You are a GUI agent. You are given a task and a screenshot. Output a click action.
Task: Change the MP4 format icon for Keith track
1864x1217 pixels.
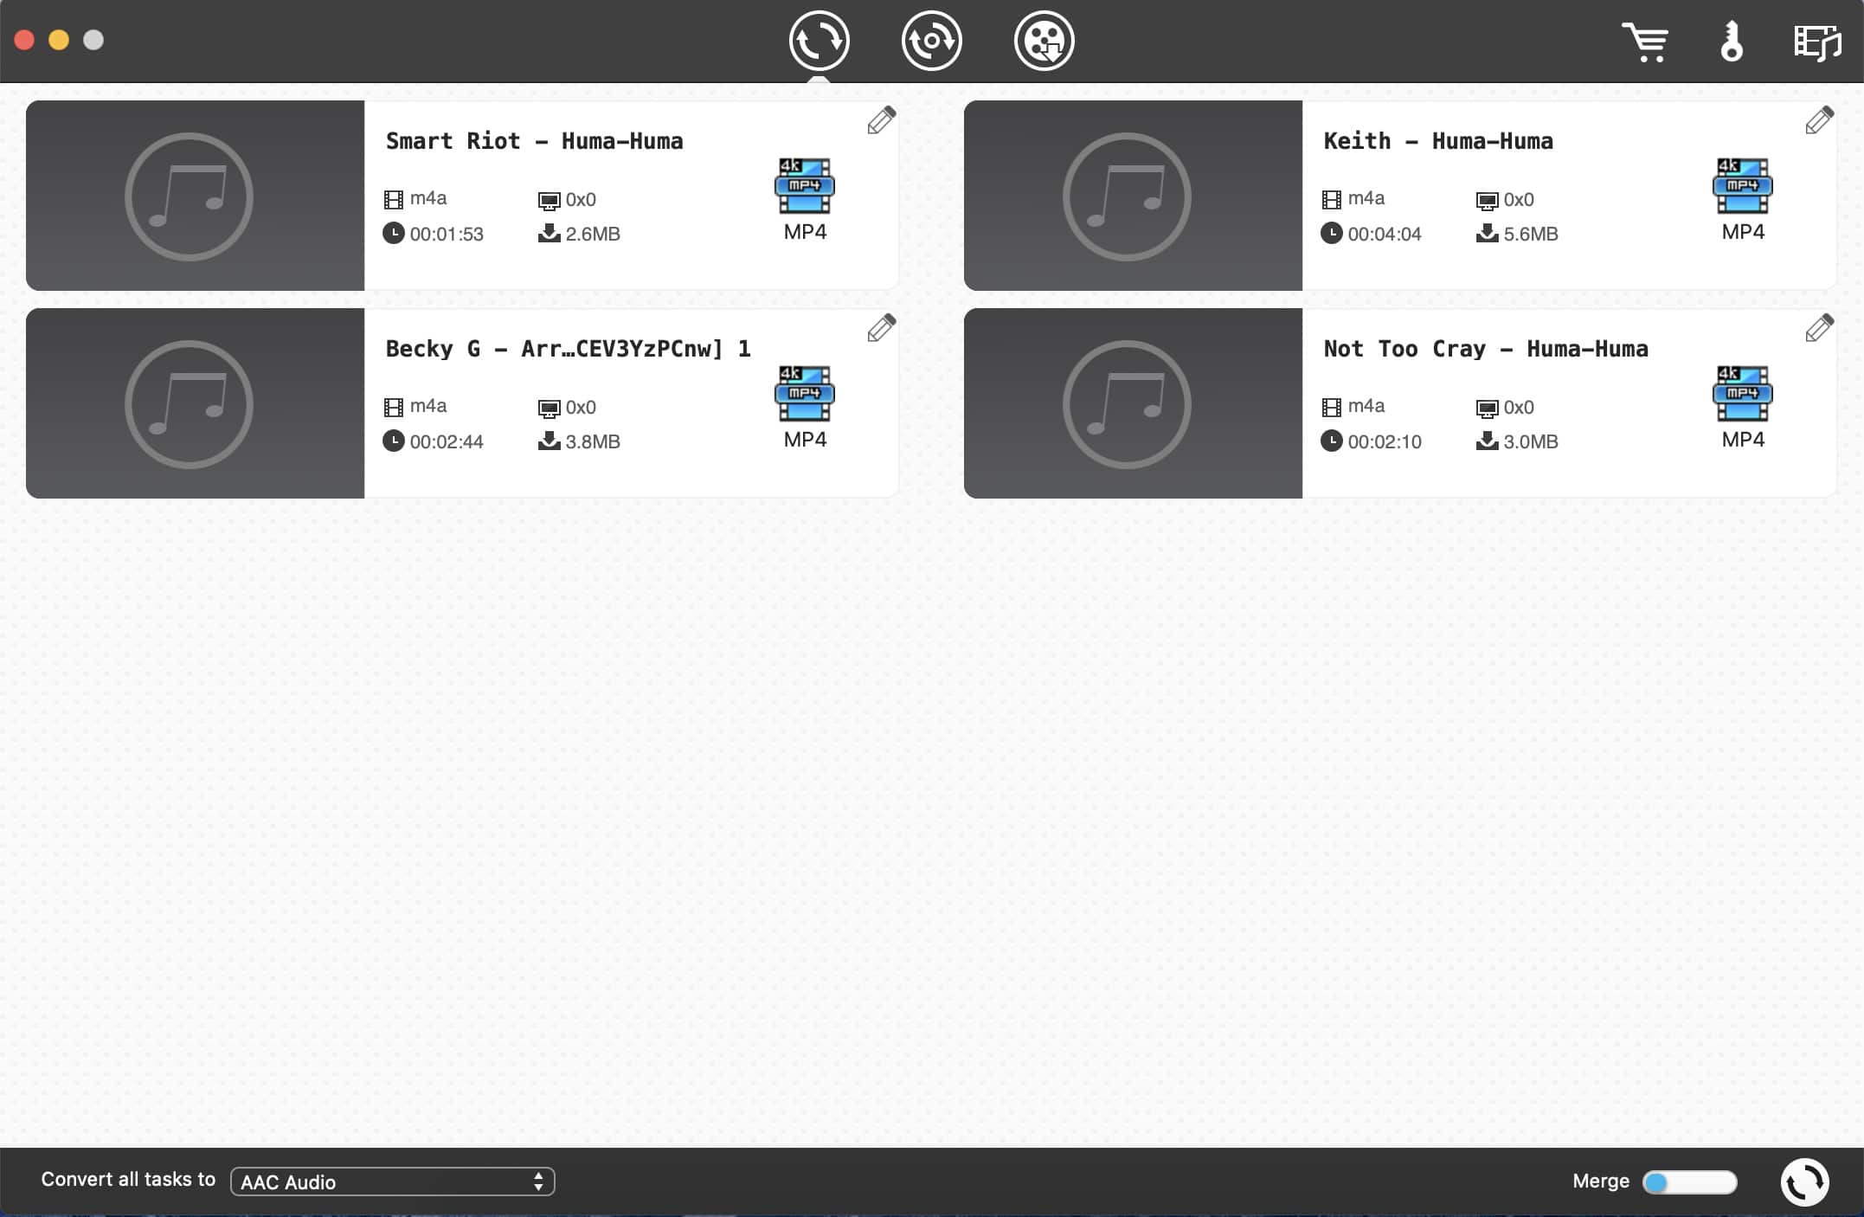(x=1742, y=186)
